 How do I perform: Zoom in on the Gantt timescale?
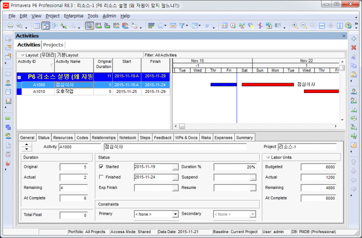(x=295, y=26)
